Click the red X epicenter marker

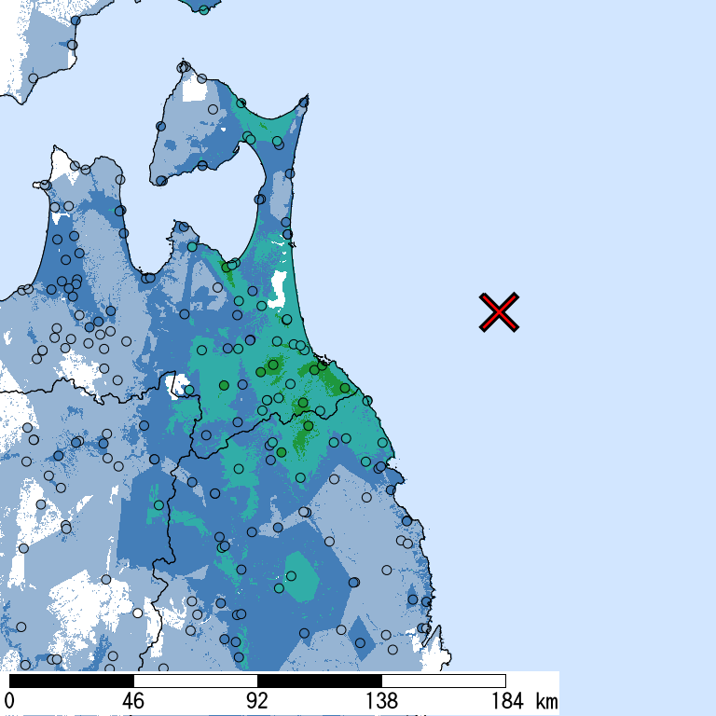tap(500, 312)
